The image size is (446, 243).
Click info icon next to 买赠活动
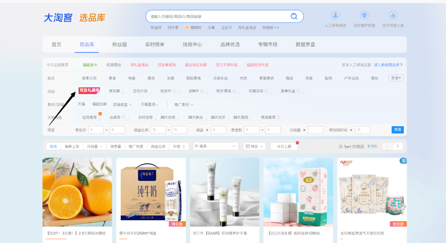pos(266,91)
